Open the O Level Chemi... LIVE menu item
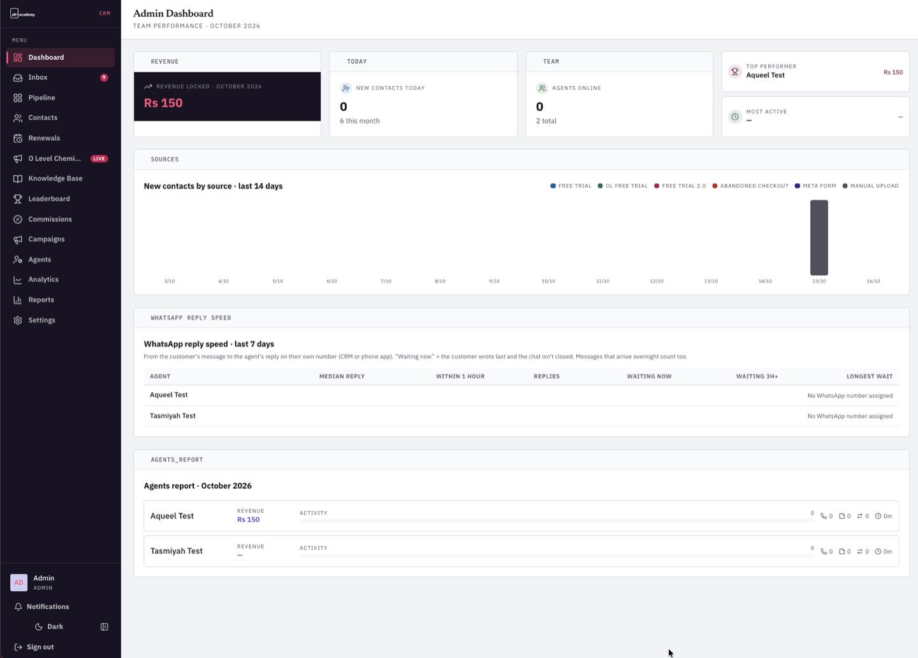The image size is (918, 658). (x=61, y=159)
